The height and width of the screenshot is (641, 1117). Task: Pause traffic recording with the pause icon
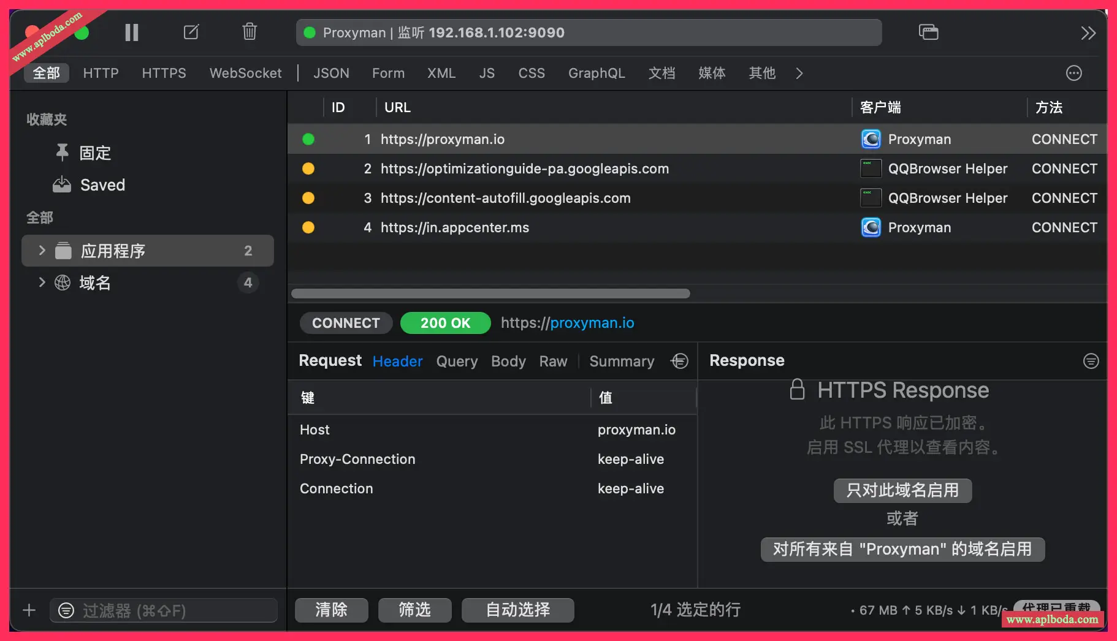coord(131,32)
